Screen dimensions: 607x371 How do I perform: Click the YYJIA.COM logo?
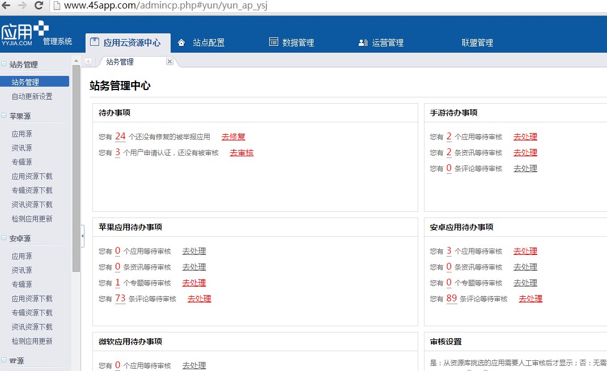[25, 33]
